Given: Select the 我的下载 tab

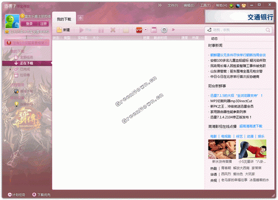Looking at the screenshot, I should [64, 19].
